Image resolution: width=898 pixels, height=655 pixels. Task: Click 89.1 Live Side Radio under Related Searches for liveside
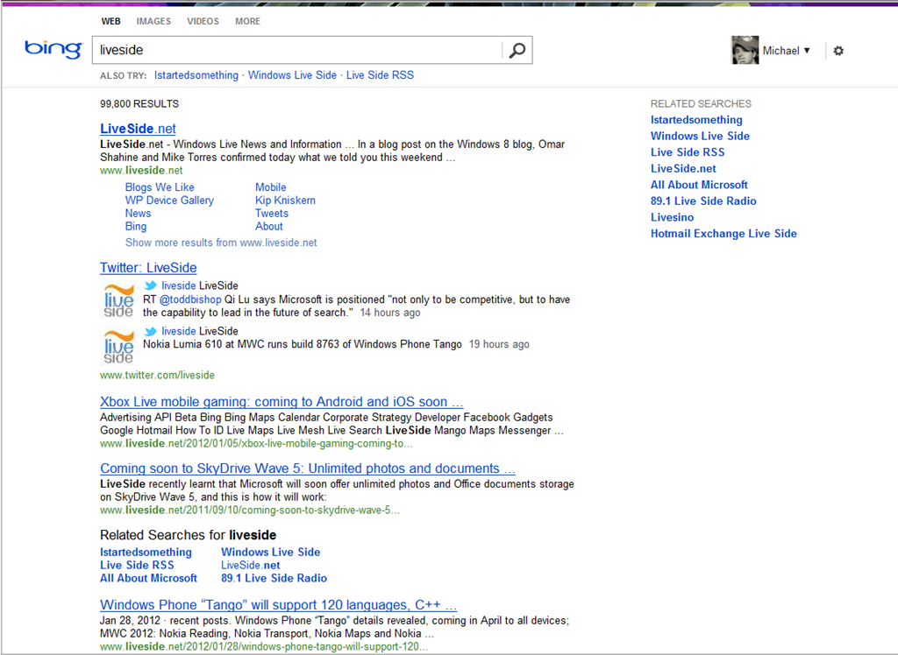click(x=274, y=578)
